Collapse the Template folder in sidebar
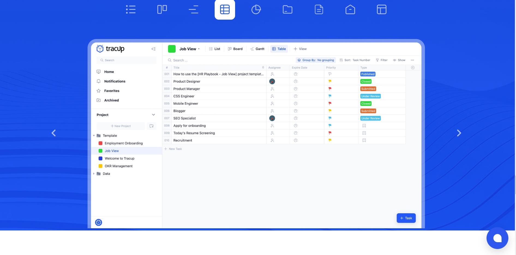Screen dimensions: 516x255 click(x=94, y=136)
